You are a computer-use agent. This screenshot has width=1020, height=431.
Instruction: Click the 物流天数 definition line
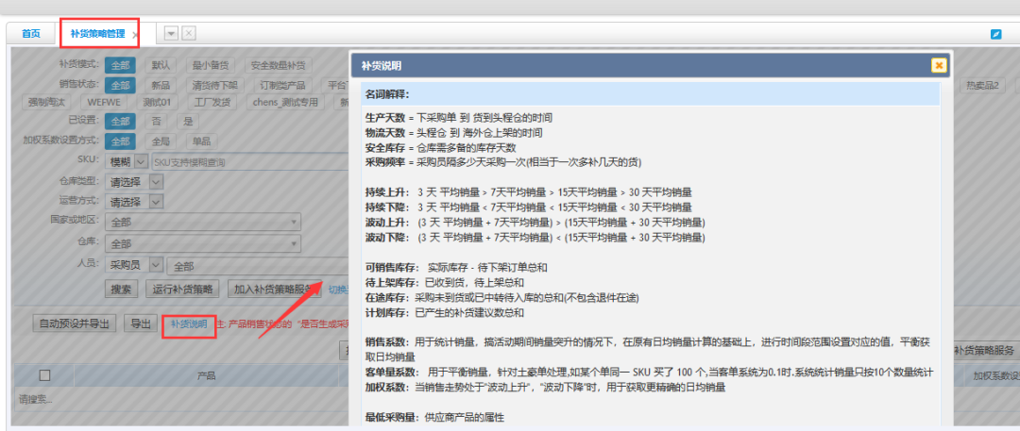pyautogui.click(x=454, y=132)
